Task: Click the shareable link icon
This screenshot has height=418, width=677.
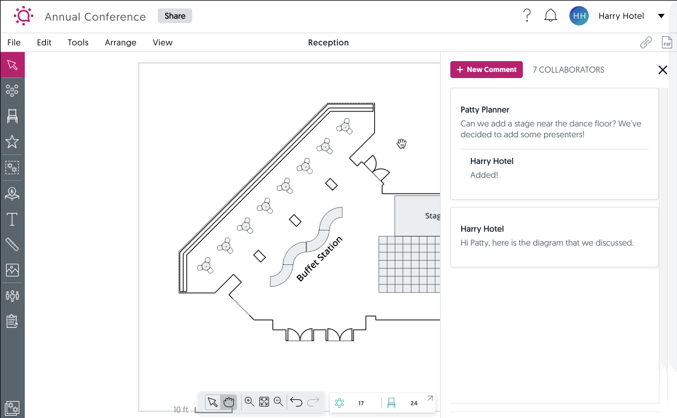Action: coord(646,42)
